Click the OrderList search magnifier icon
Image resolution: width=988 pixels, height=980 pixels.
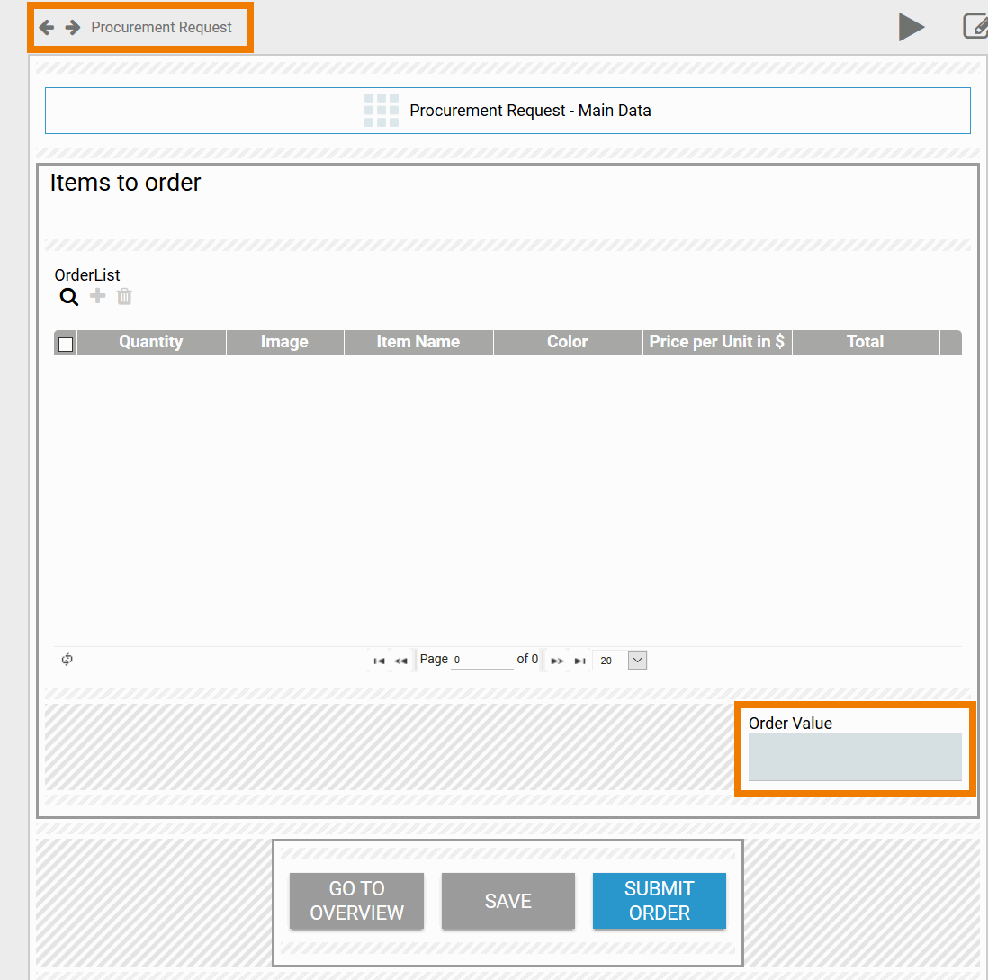[69, 297]
